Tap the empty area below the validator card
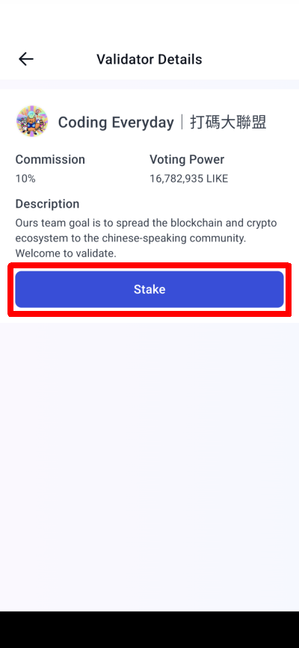The image size is (299, 648). [149, 467]
